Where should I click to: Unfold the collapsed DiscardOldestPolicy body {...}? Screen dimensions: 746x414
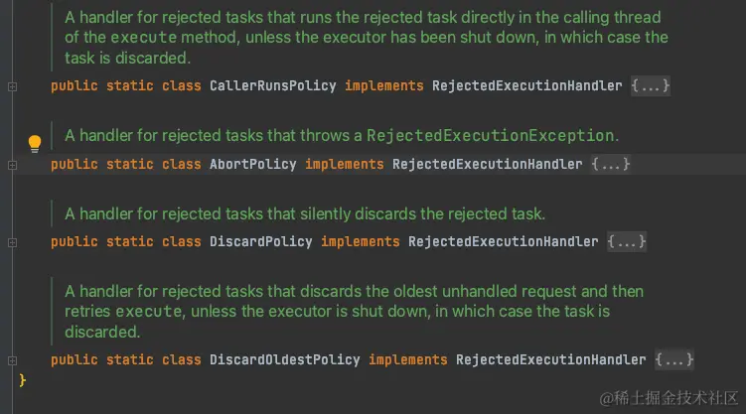point(674,359)
